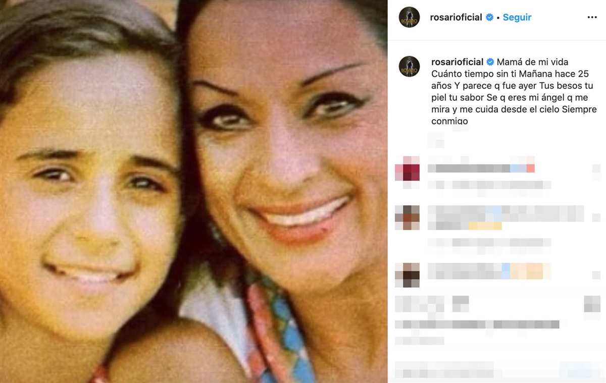Like the second comment
This screenshot has width=606, height=383.
pos(596,217)
